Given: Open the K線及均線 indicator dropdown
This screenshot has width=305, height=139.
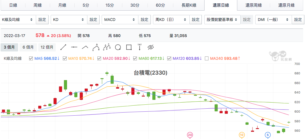Looking at the screenshot, I should click(18, 20).
